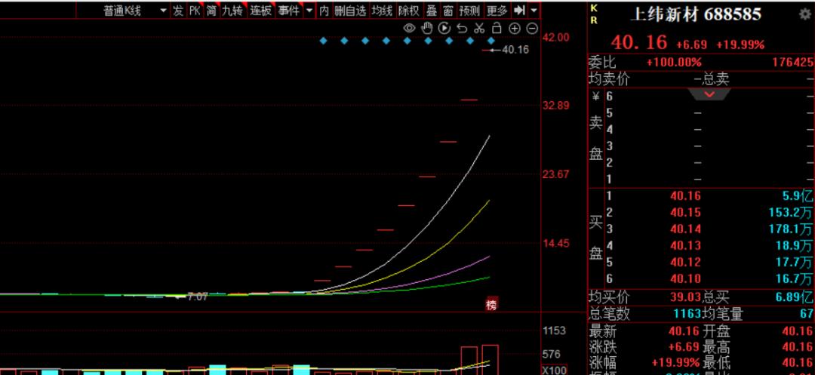Click the 榜 badge on chart

coord(492,305)
